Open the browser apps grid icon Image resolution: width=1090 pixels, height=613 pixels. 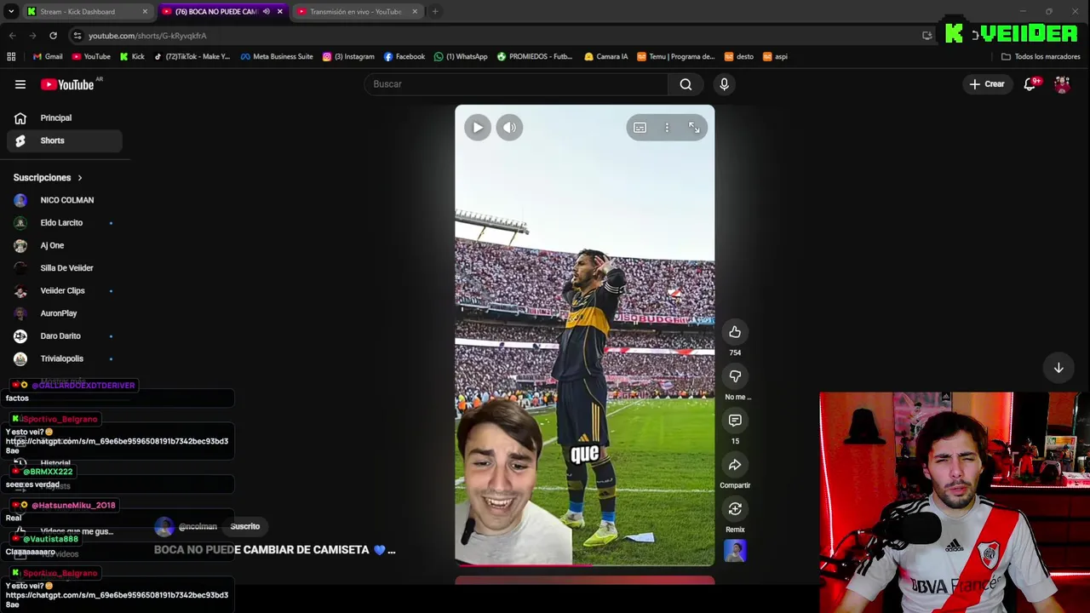tap(11, 57)
